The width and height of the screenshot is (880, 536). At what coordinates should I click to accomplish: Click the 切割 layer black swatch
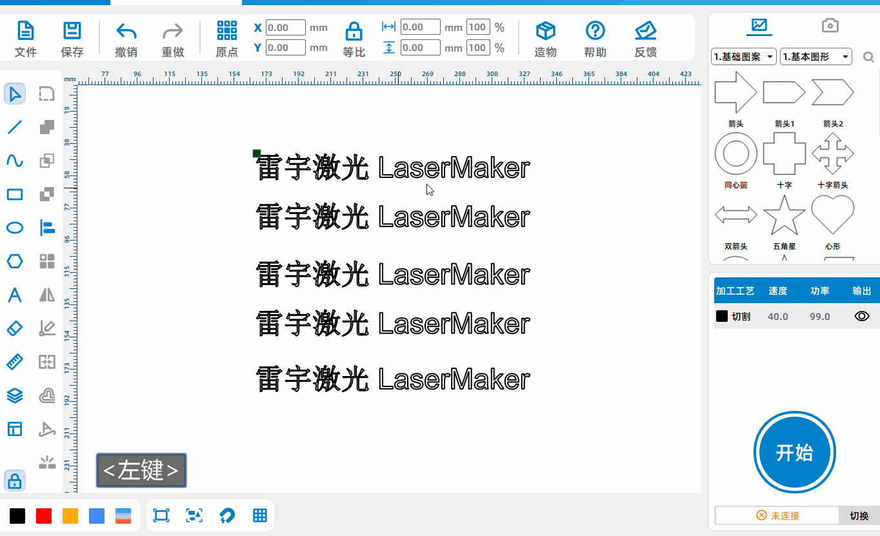[722, 316]
